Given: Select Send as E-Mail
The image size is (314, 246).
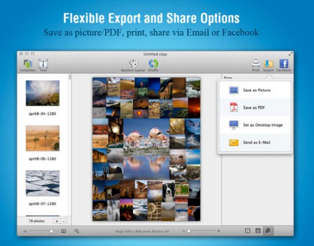Looking at the screenshot, I should click(x=255, y=142).
